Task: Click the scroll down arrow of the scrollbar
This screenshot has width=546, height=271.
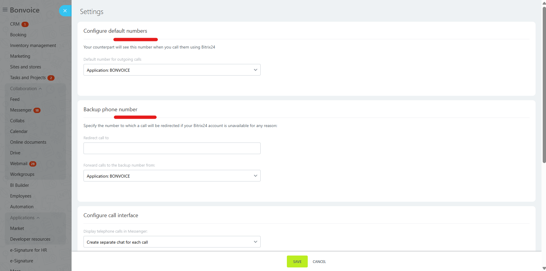Action: [x=544, y=268]
